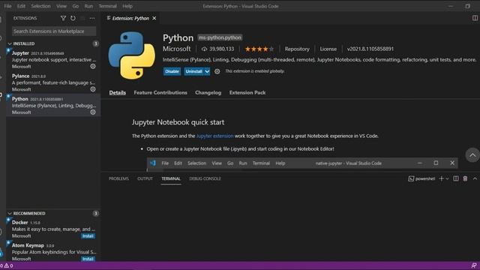The height and width of the screenshot is (270, 480).
Task: Kill terminal with the trash icon
Action: tap(465, 178)
